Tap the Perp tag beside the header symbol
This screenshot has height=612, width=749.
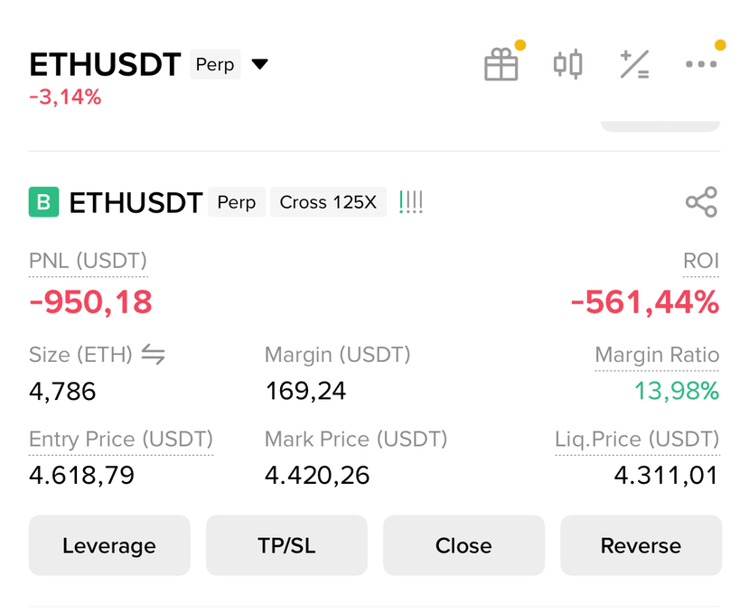[x=215, y=64]
